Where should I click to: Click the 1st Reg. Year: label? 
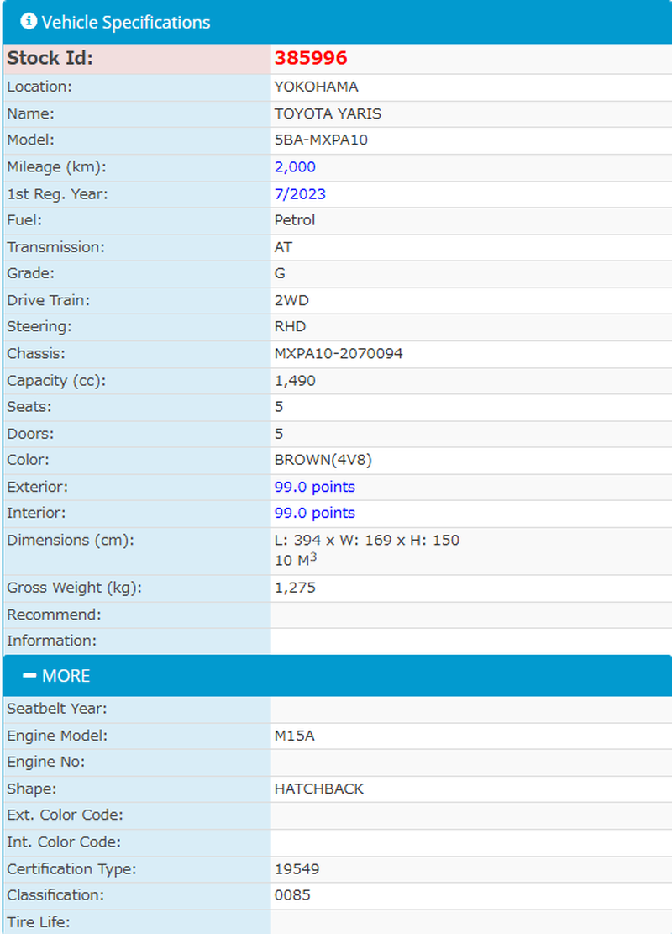pyautogui.click(x=58, y=193)
